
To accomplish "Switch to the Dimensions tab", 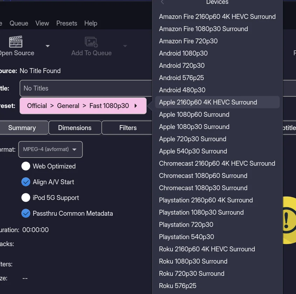I will [75, 128].
